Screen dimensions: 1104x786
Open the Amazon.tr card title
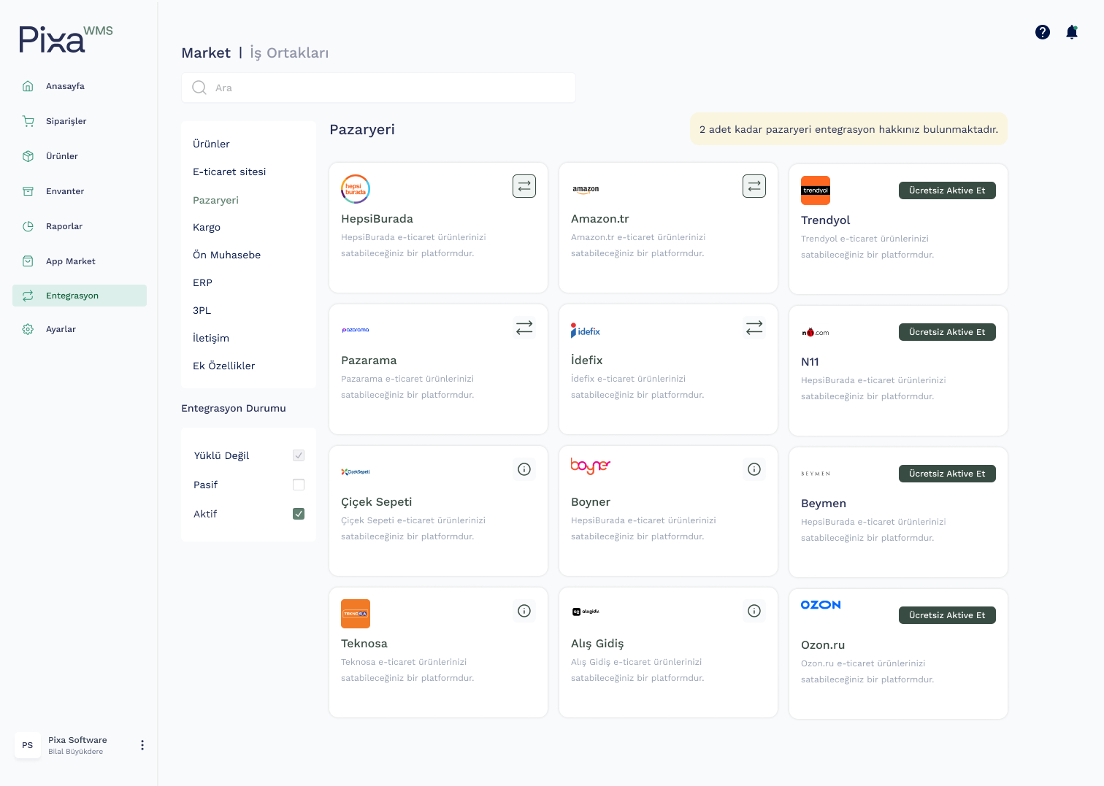tap(600, 219)
